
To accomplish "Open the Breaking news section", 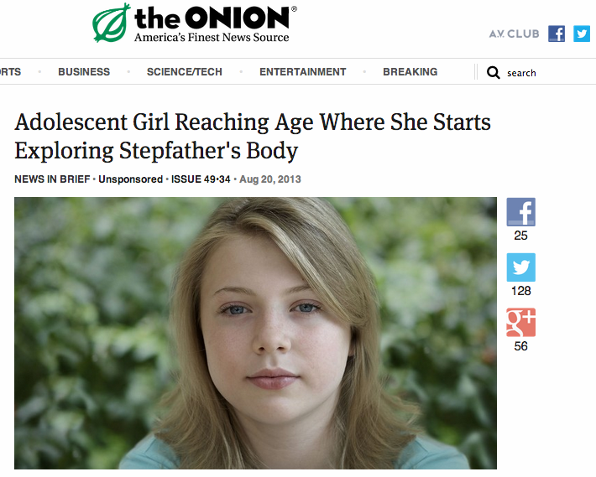I will (410, 72).
